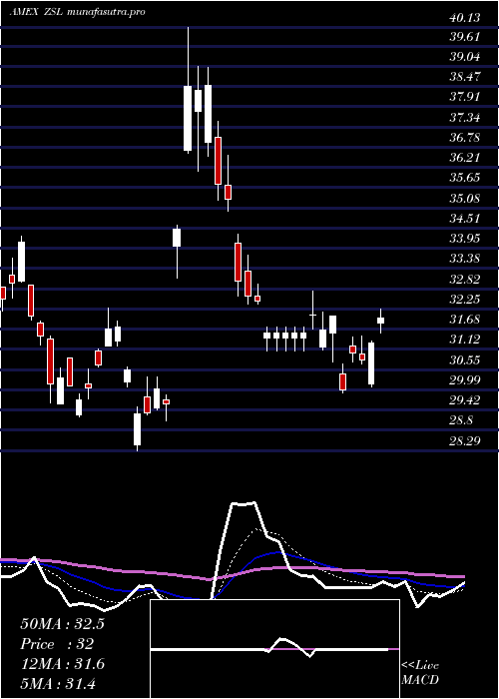Click the 32.25 price axis label
499x699 pixels.
465,300
